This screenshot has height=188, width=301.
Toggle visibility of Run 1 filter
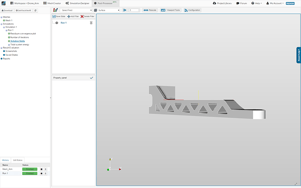57,23
